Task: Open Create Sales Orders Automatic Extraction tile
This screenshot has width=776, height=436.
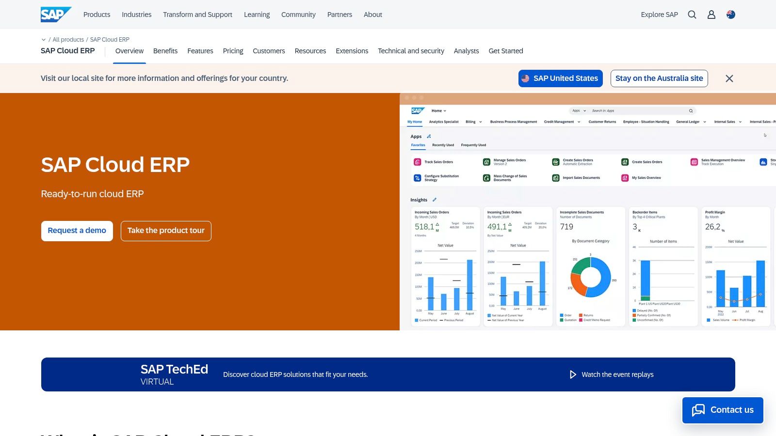Action: [556, 162]
